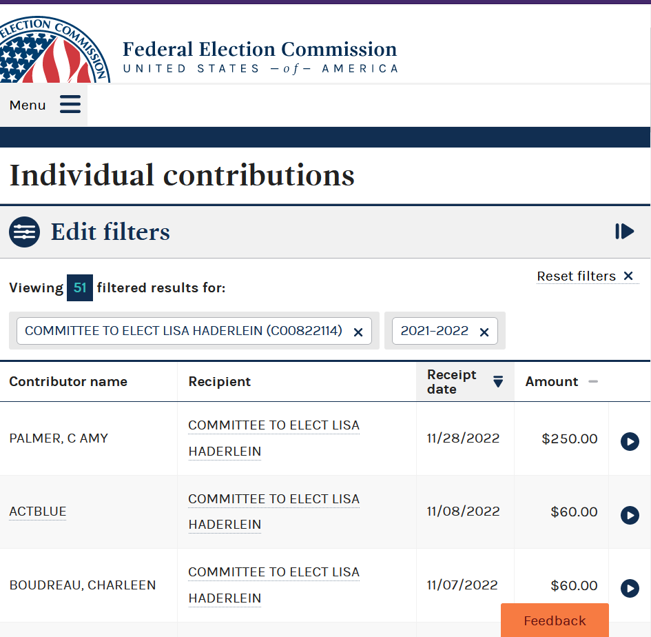
Task: Expand details for BOUDREAU, CHARLEEN row
Action: tap(630, 588)
